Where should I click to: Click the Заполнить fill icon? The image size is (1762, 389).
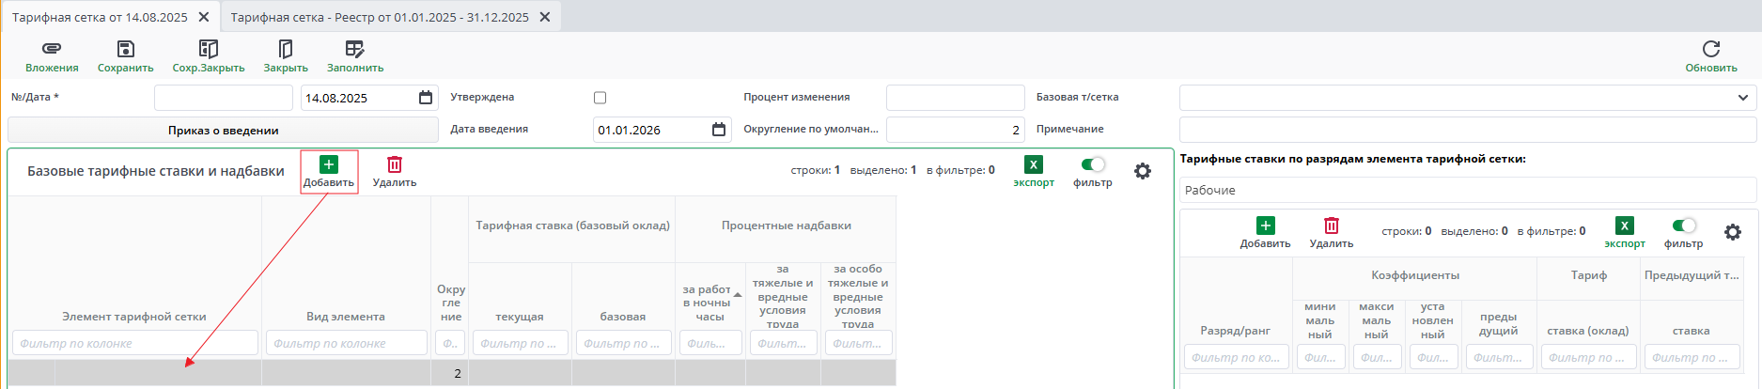pyautogui.click(x=354, y=49)
